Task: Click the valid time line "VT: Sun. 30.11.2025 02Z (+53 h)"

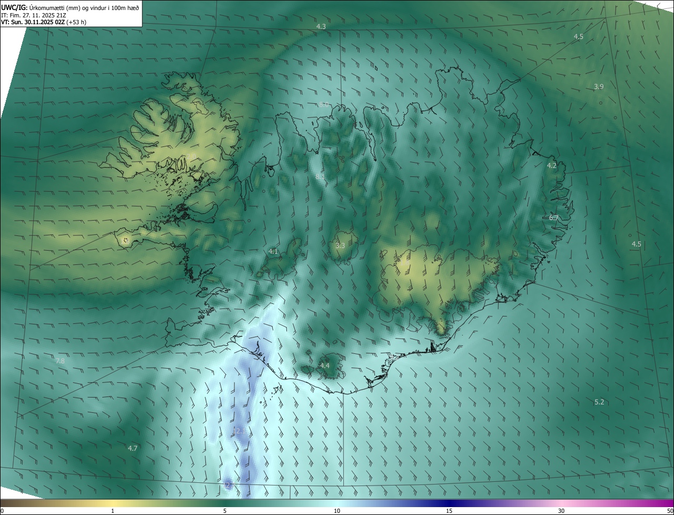Action: (x=44, y=23)
